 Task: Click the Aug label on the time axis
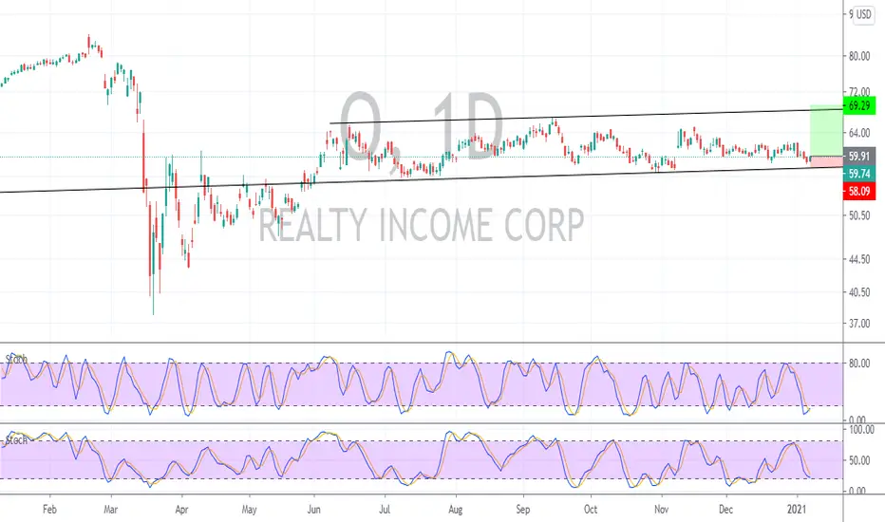pos(455,509)
